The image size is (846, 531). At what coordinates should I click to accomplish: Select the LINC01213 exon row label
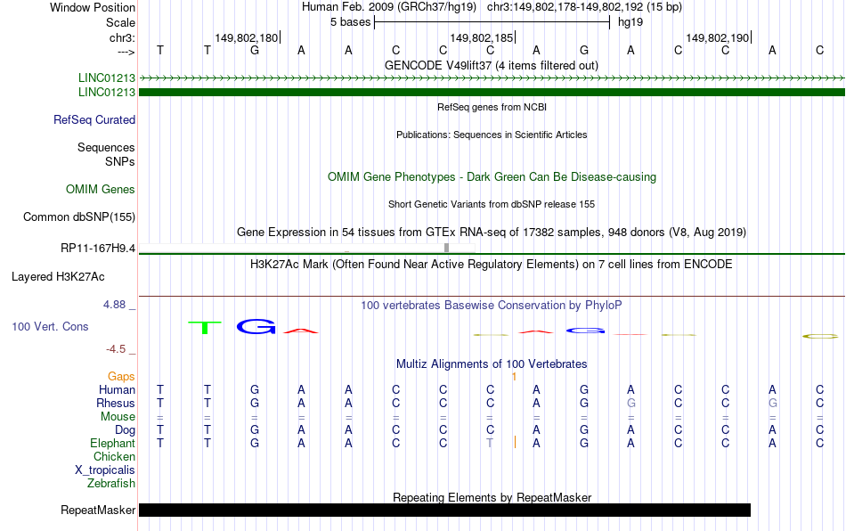[106, 93]
